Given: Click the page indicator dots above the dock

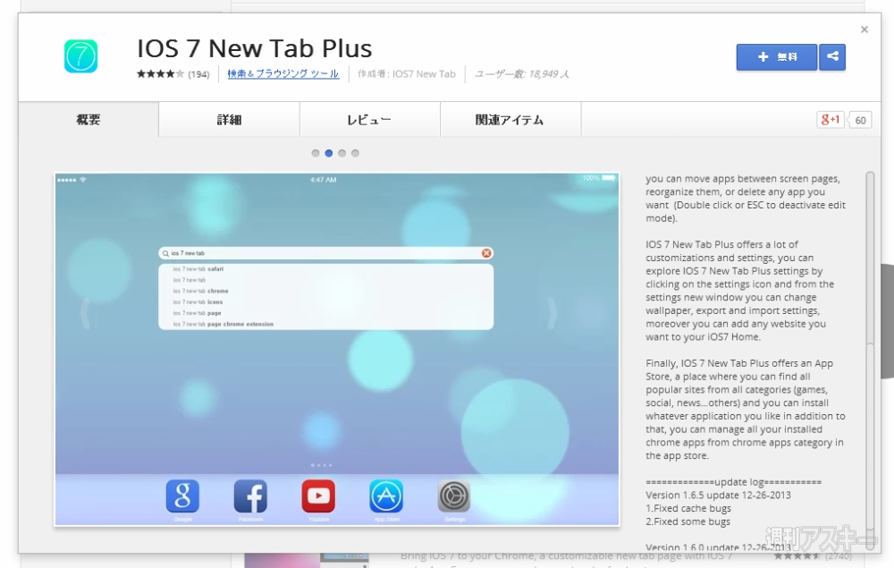Looking at the screenshot, I should [322, 465].
